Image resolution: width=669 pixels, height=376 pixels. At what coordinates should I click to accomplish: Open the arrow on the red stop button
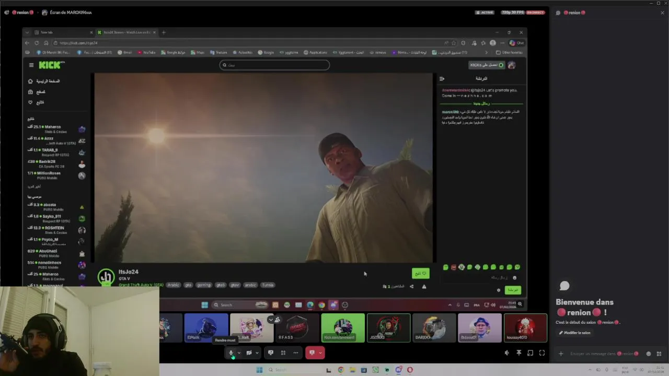(x=320, y=352)
